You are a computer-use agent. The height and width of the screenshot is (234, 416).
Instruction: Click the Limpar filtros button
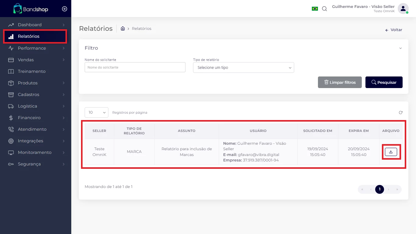point(340,82)
